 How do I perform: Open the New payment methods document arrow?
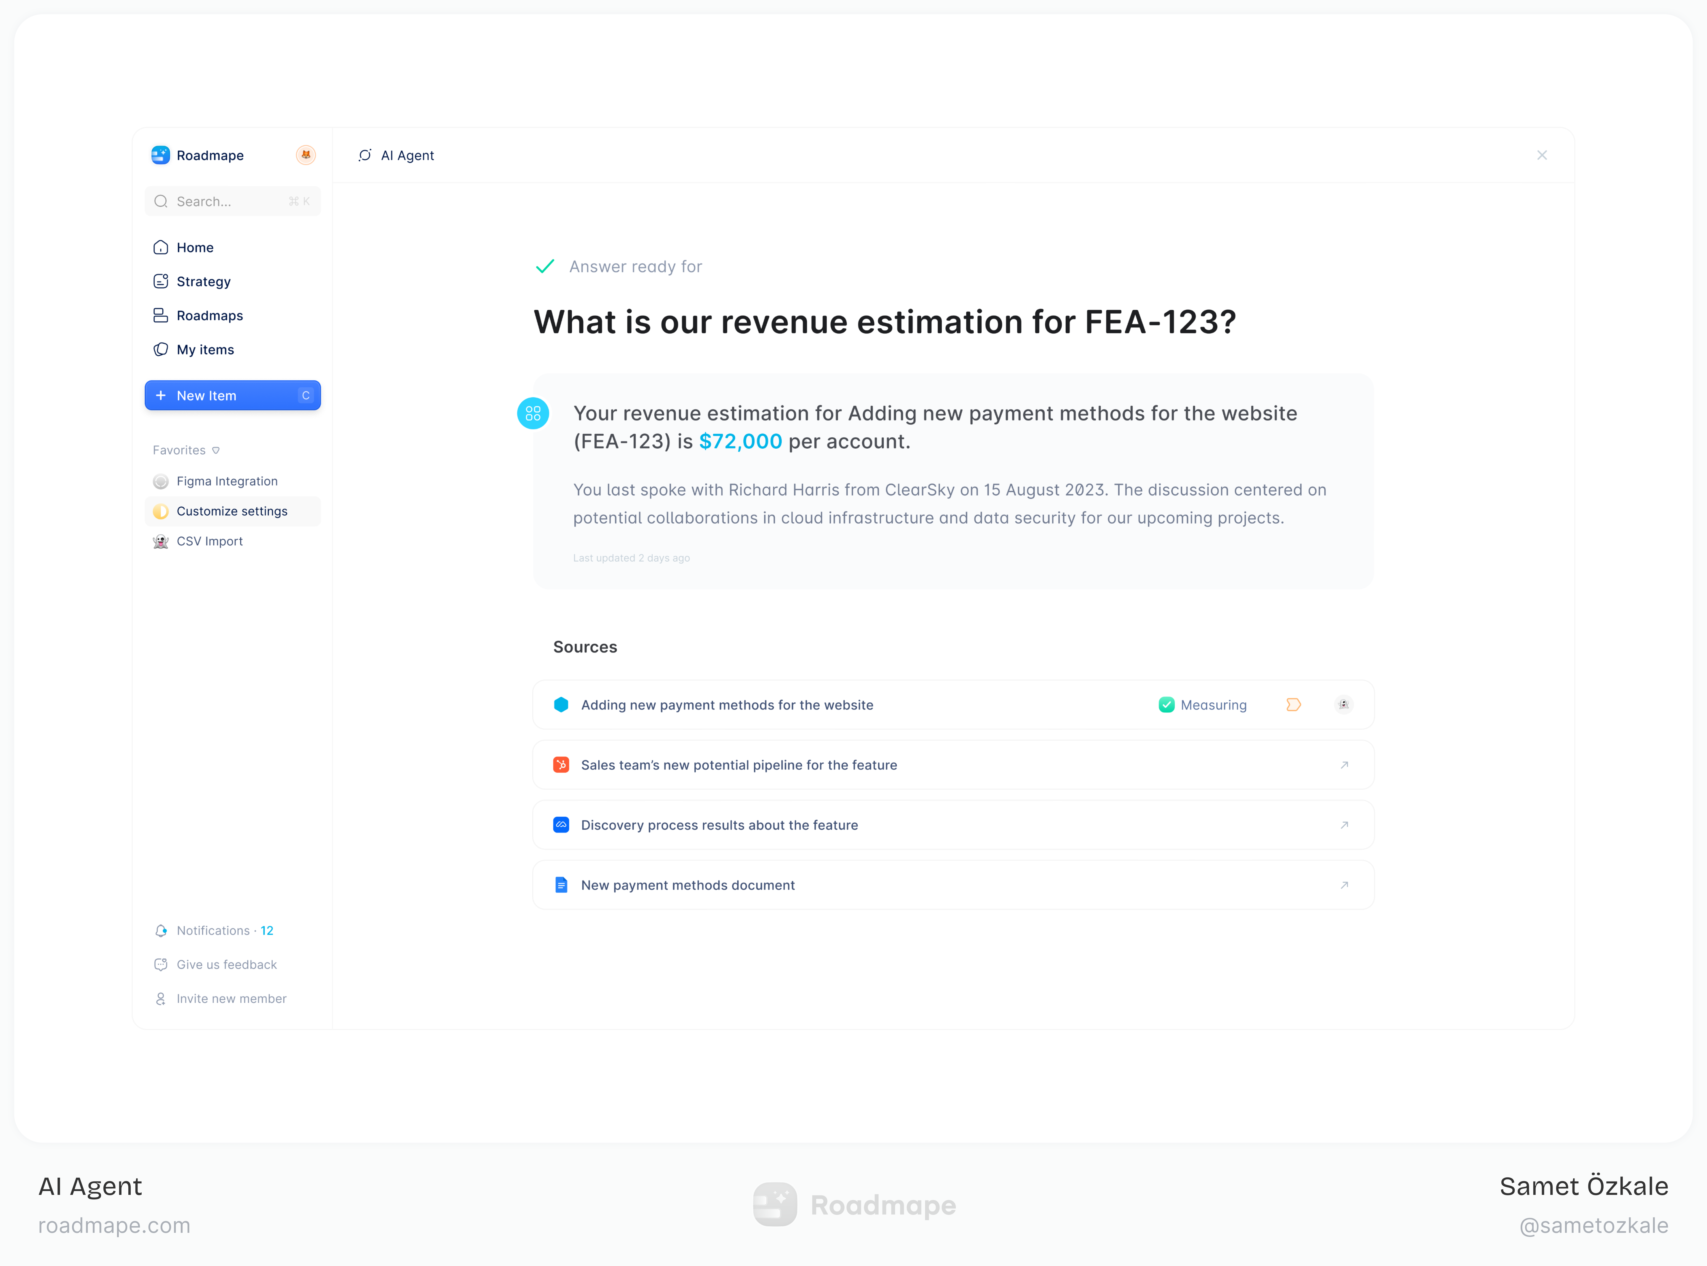point(1344,885)
